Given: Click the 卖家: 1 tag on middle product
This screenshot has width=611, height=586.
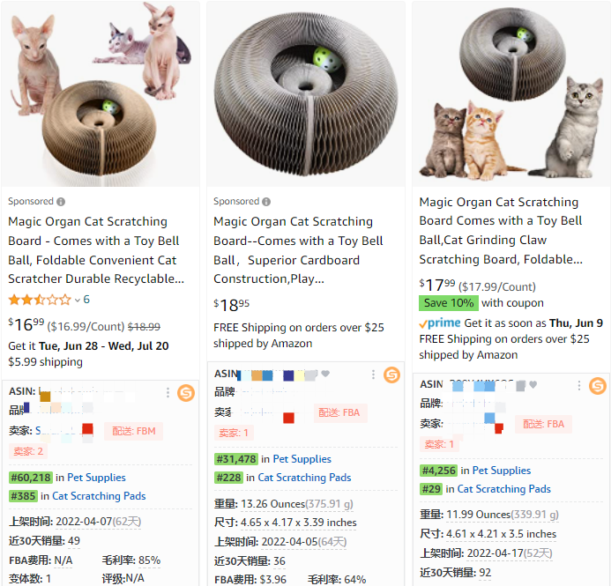Looking at the screenshot, I should click(x=234, y=433).
